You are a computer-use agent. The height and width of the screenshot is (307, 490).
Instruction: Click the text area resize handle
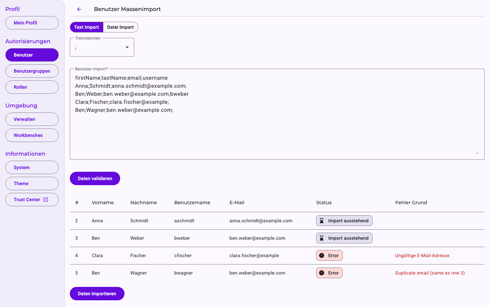[x=477, y=152]
